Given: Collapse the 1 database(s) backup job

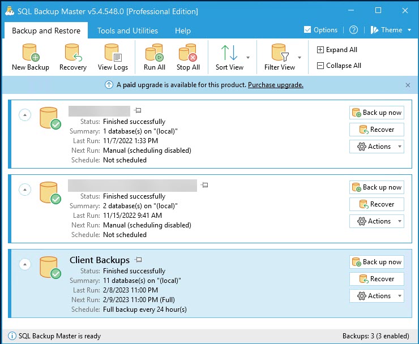Looking at the screenshot, I should coord(25,115).
